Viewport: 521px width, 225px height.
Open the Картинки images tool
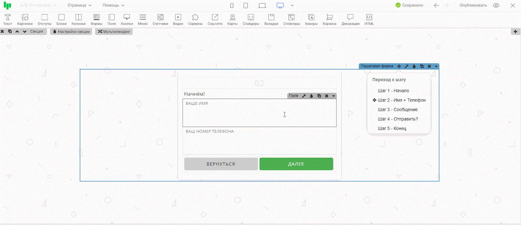(25, 19)
